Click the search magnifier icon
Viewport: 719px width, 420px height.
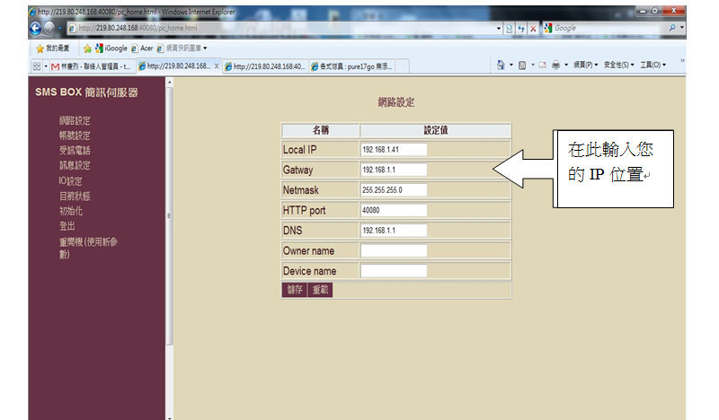[671, 28]
